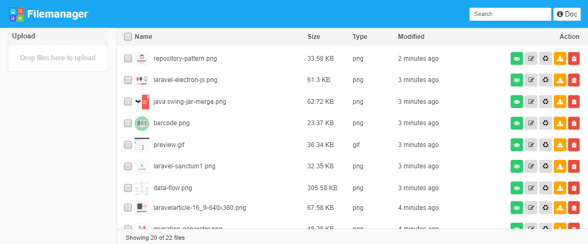
Task: Click the Drop files here to upload zone
Action: [58, 58]
